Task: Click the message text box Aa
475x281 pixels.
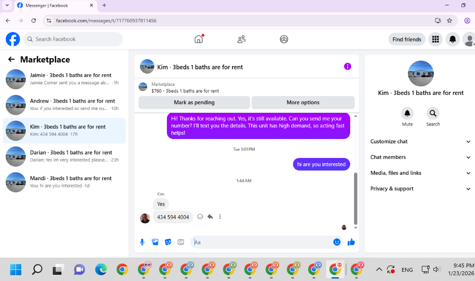Action: (262, 242)
